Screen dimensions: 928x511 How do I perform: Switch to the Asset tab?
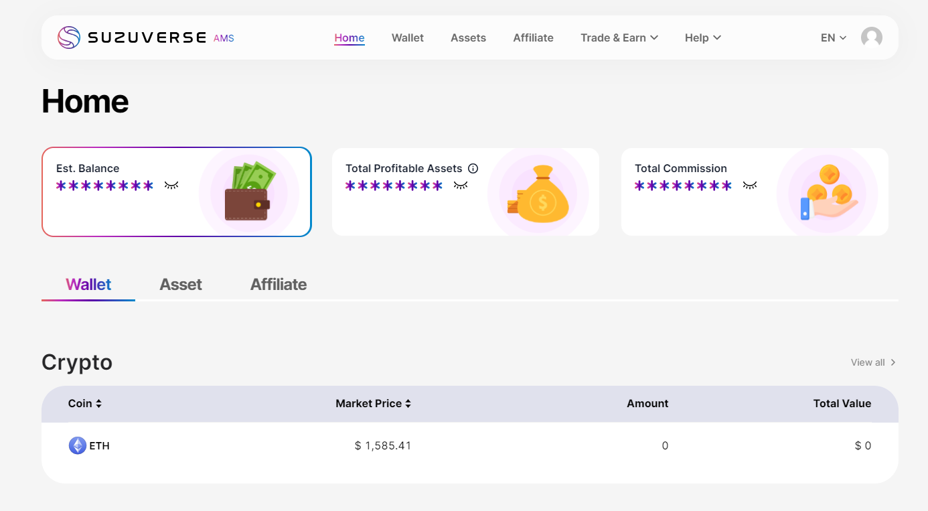pos(181,285)
